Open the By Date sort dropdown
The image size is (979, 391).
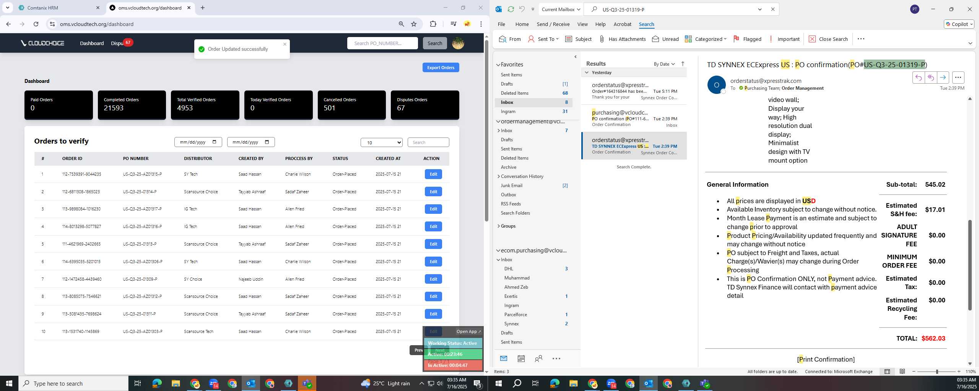pyautogui.click(x=664, y=64)
